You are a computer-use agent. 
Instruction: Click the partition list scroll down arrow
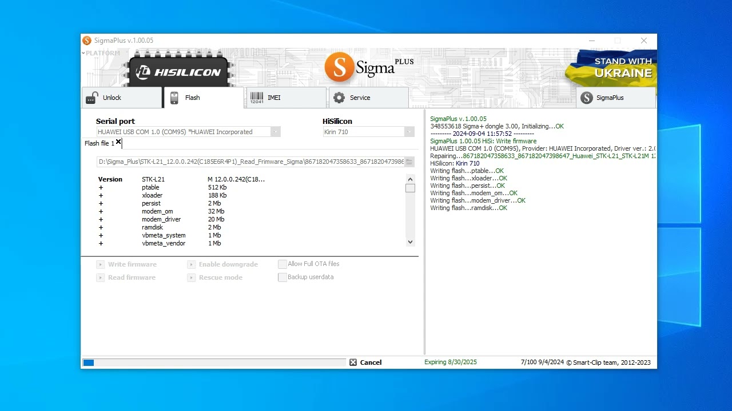(410, 242)
